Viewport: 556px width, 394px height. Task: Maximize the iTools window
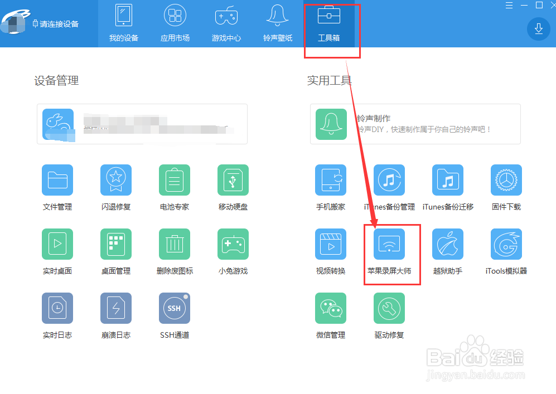click(539, 5)
